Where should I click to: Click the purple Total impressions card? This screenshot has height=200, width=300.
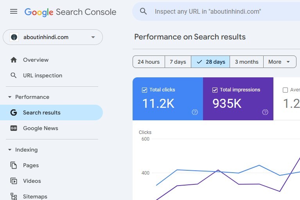click(x=238, y=99)
